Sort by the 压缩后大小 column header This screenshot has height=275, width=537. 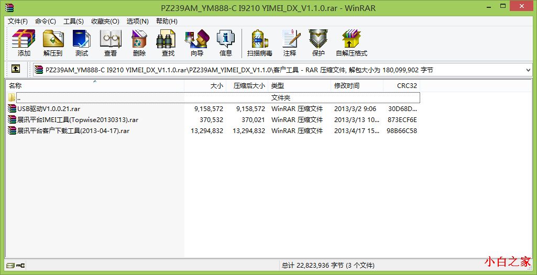point(247,85)
